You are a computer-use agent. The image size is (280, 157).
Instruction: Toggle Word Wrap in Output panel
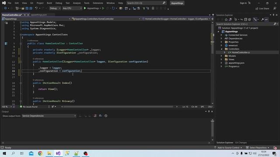100,116
